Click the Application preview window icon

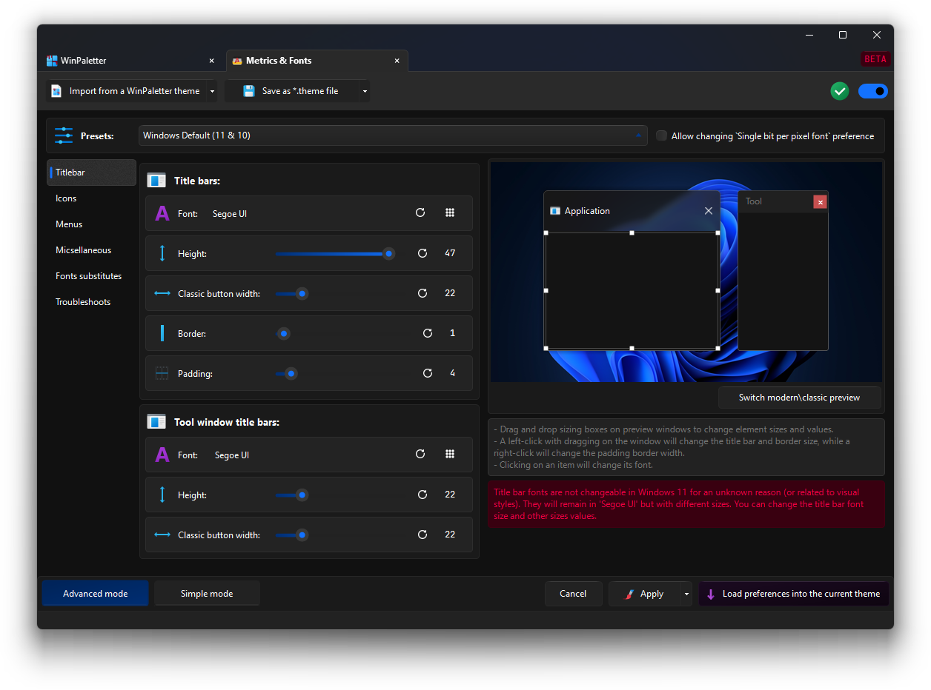point(555,211)
